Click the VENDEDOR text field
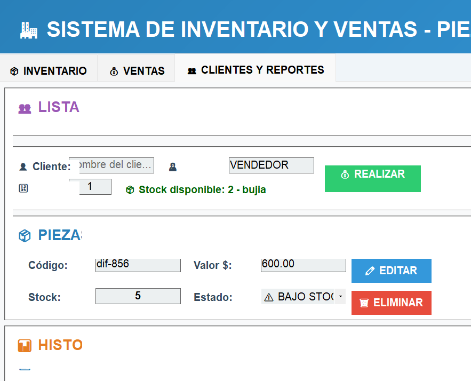The image size is (471, 381). (271, 165)
